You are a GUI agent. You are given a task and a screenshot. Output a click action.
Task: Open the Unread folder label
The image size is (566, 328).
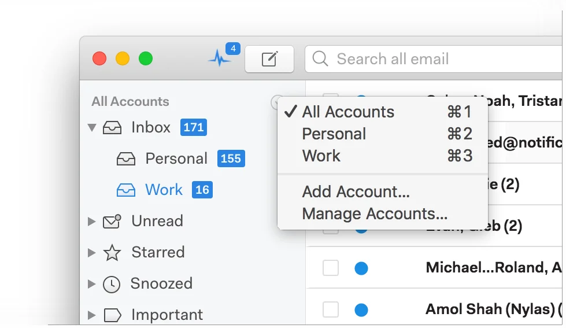[157, 221]
